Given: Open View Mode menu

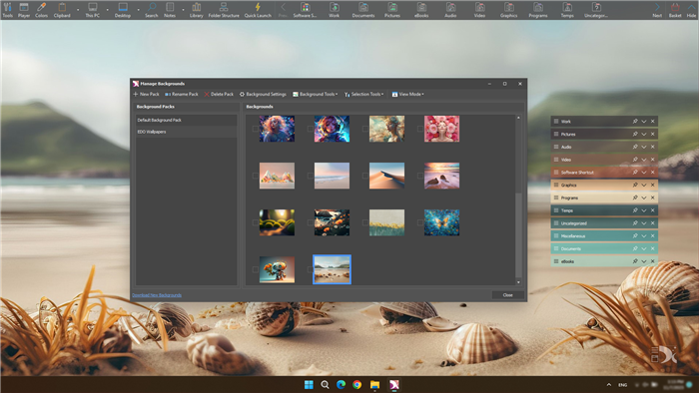Looking at the screenshot, I should pyautogui.click(x=407, y=94).
